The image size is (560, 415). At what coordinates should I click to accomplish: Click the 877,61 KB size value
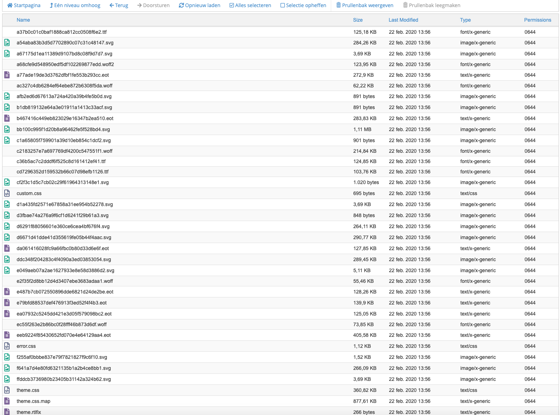pos(365,401)
